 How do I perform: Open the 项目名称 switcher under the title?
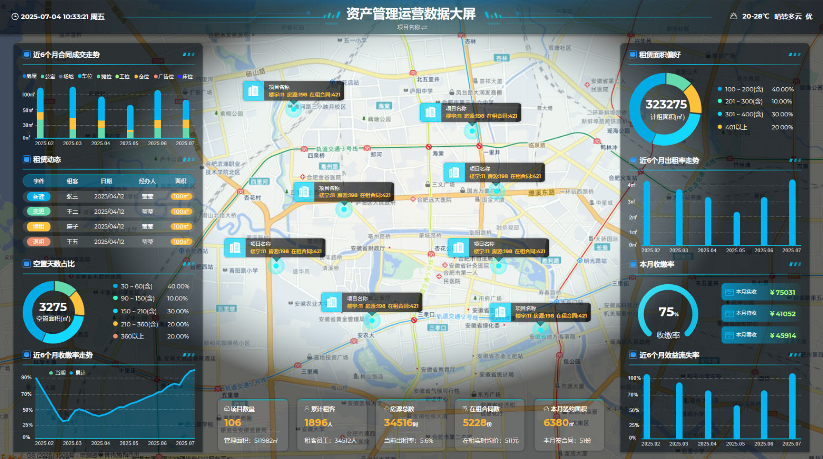[x=412, y=27]
